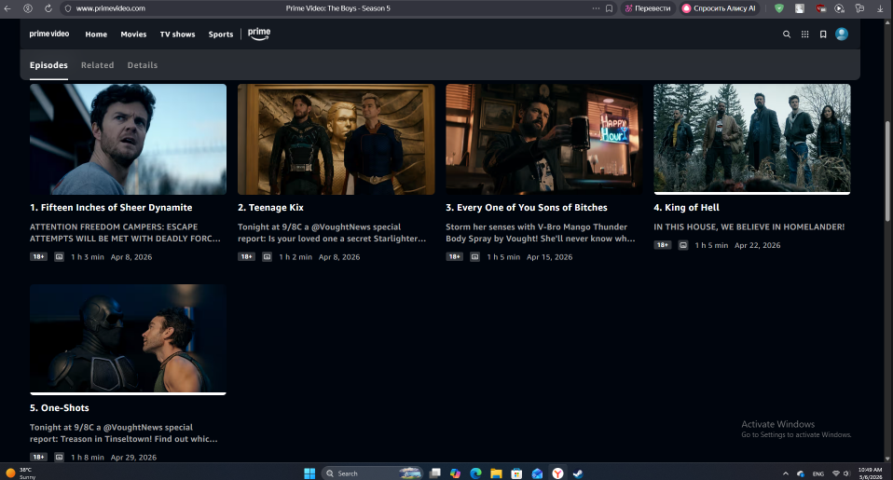Play episode 1 thumbnail with man looking up
Image resolution: width=893 pixels, height=480 pixels.
[x=128, y=139]
